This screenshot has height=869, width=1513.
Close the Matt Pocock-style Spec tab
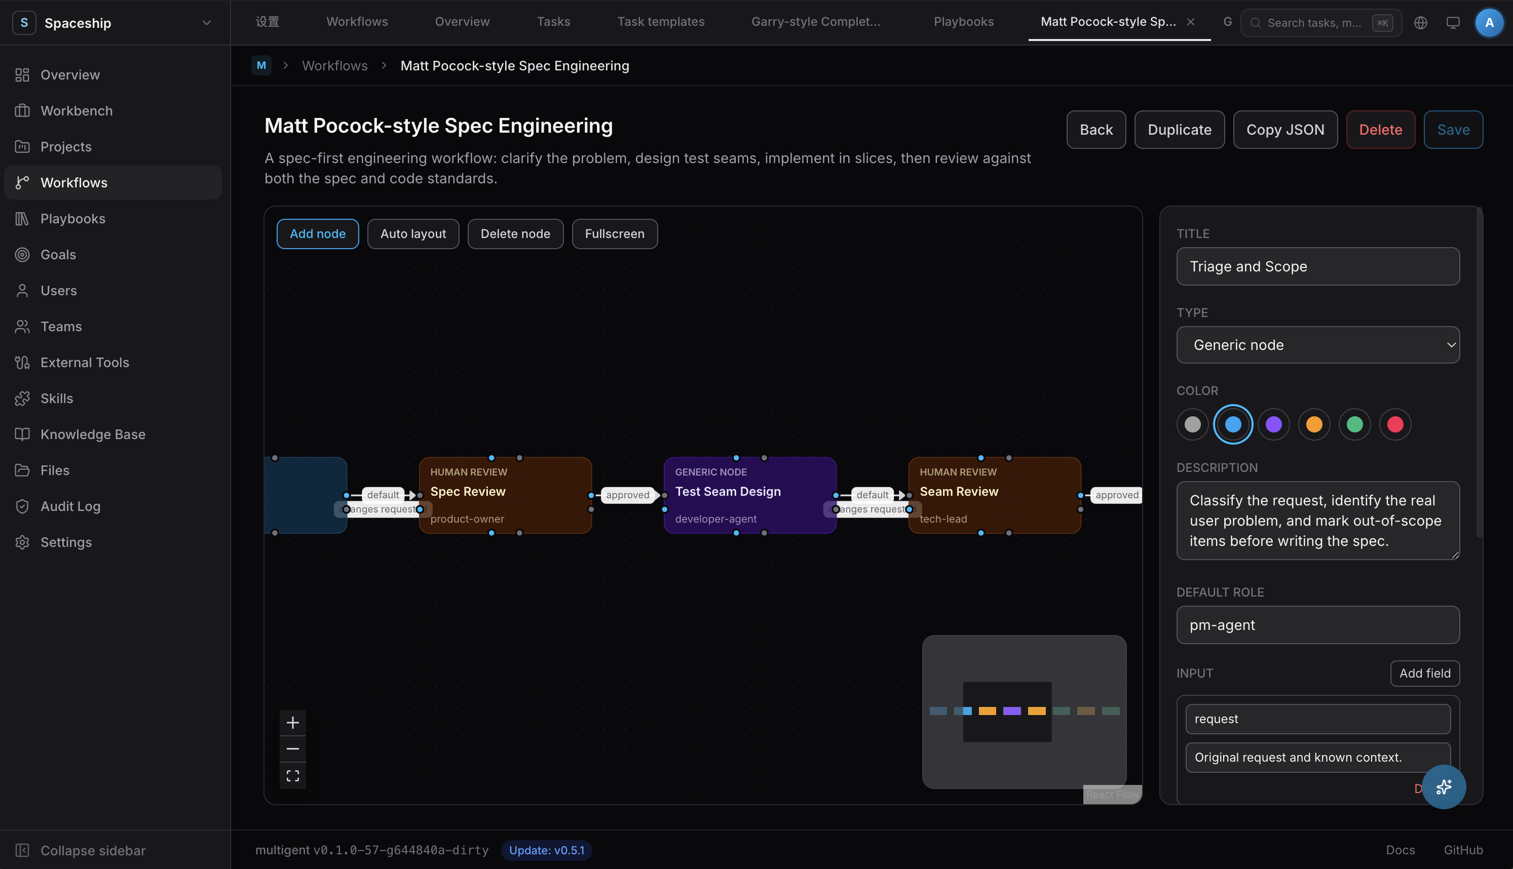pyautogui.click(x=1191, y=21)
